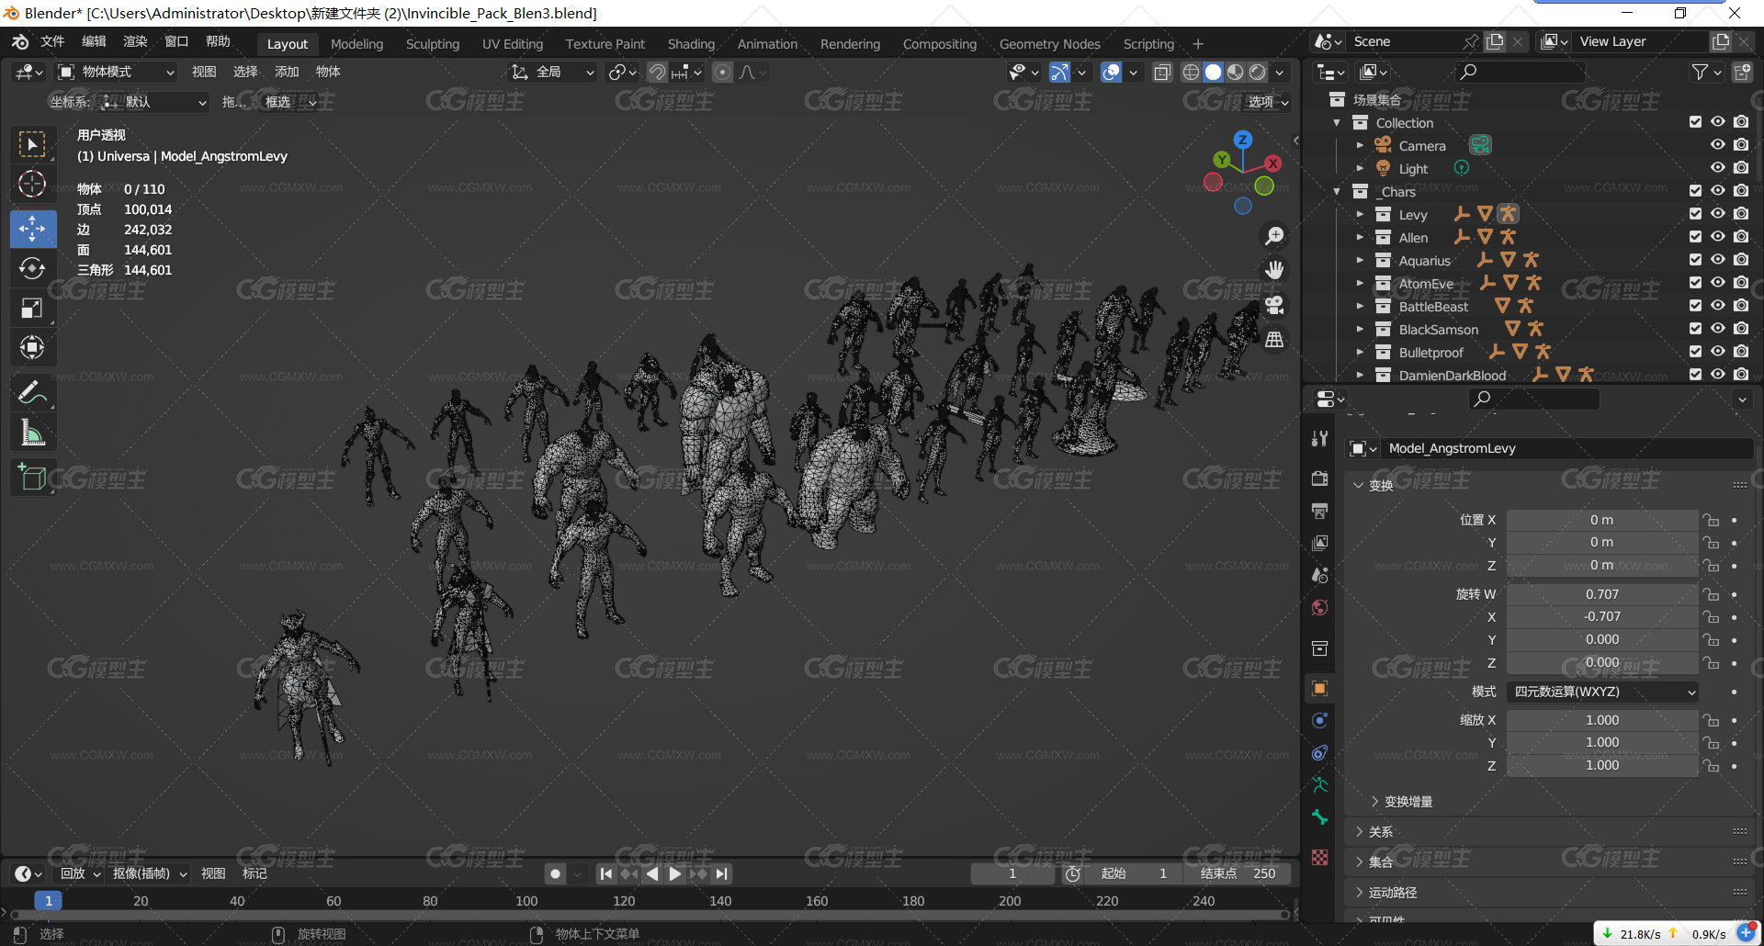Open the 回放 playback dropdown
This screenshot has width=1764, height=946.
80,873
